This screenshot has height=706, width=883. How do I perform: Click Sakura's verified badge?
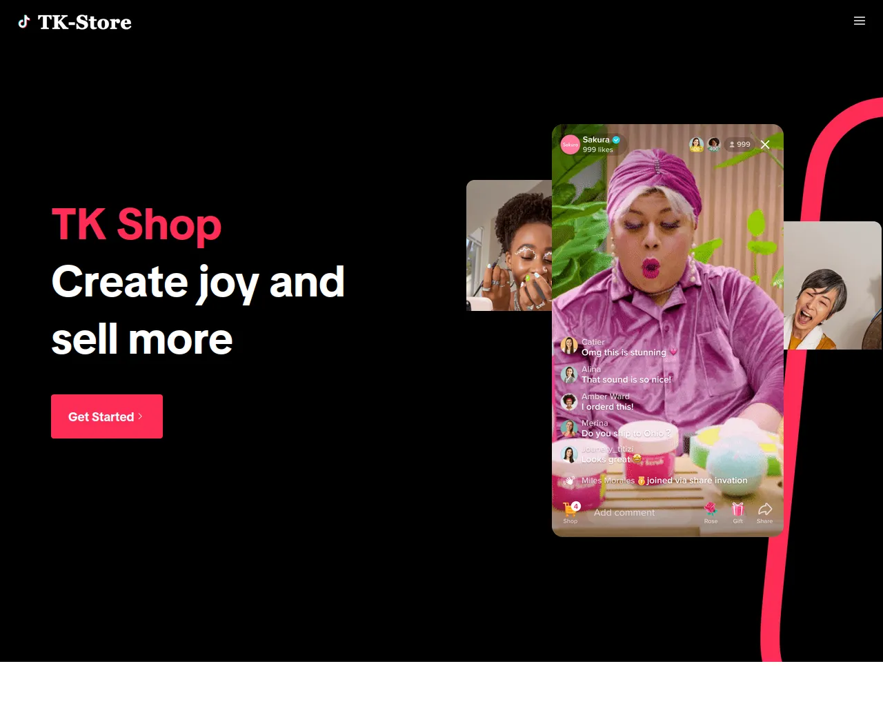coord(616,140)
